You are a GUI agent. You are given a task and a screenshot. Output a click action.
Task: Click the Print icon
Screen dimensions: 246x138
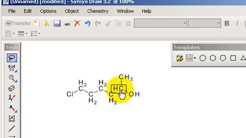[x=68, y=24]
